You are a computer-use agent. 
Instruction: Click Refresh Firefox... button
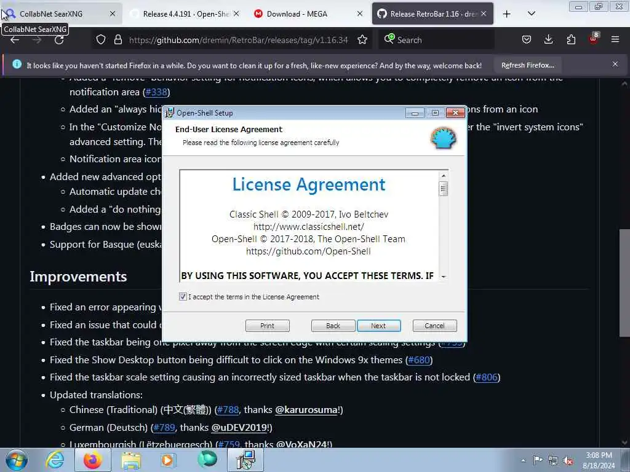(527, 65)
